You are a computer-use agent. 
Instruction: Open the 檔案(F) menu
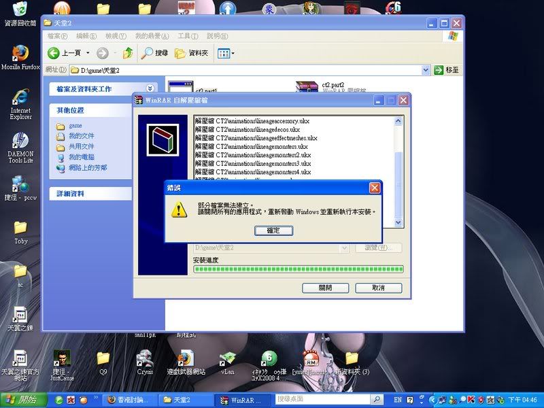click(57, 36)
